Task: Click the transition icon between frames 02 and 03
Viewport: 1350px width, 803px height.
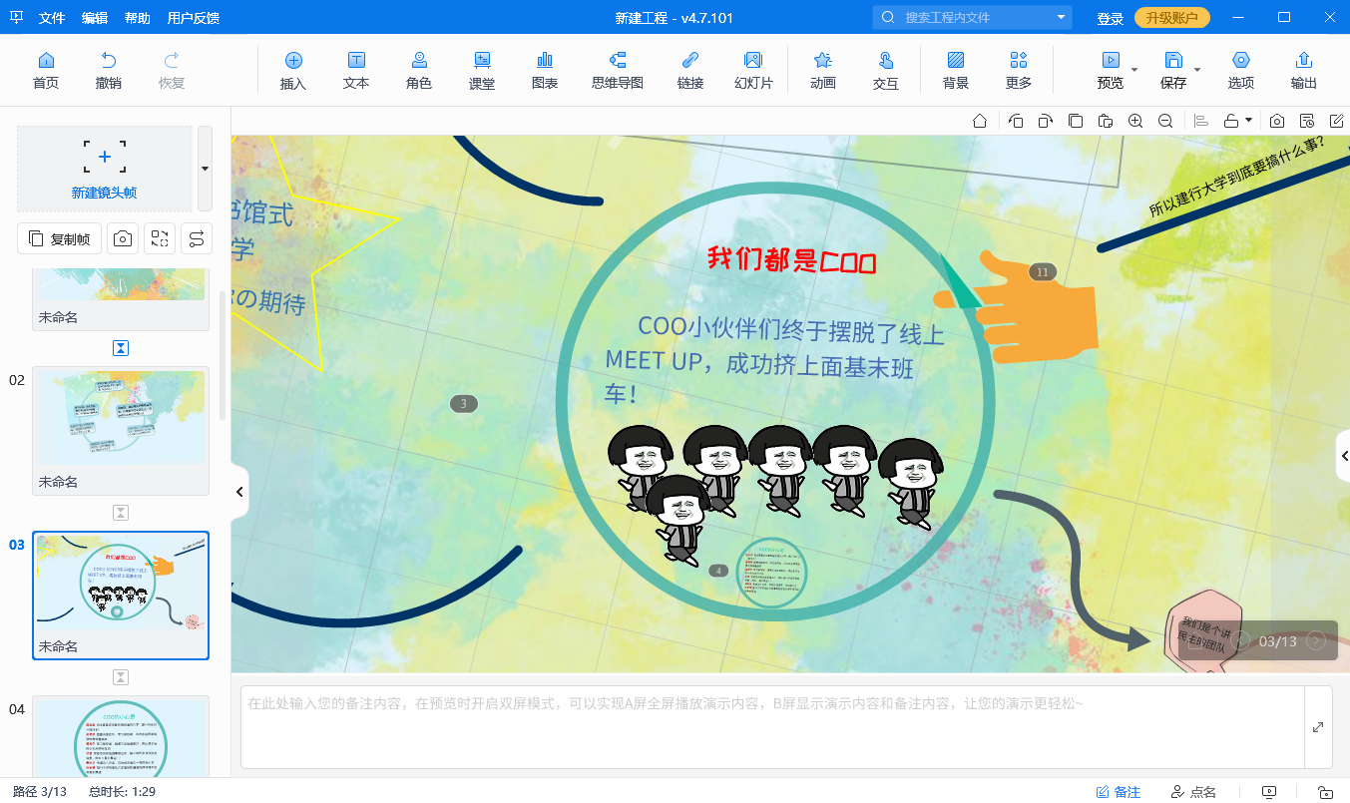Action: click(x=121, y=513)
